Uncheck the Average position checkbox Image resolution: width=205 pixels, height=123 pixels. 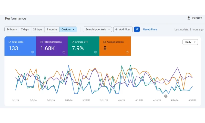pyautogui.click(x=105, y=42)
